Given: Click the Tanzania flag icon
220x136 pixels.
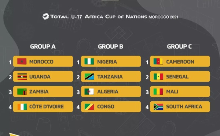Looking at the screenshot, I should pos(89,76).
